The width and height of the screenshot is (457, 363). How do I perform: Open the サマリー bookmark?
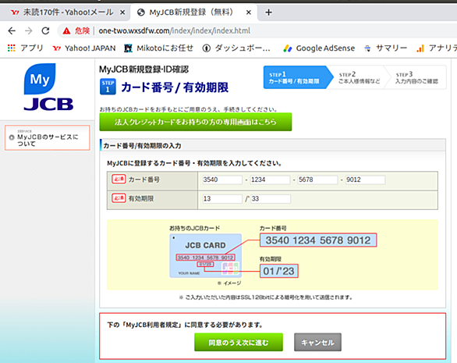click(385, 48)
